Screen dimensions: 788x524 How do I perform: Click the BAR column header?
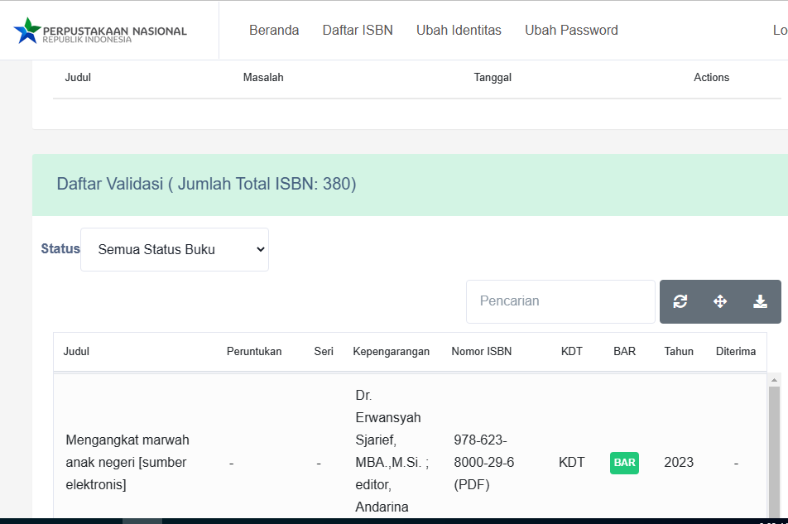click(x=624, y=351)
